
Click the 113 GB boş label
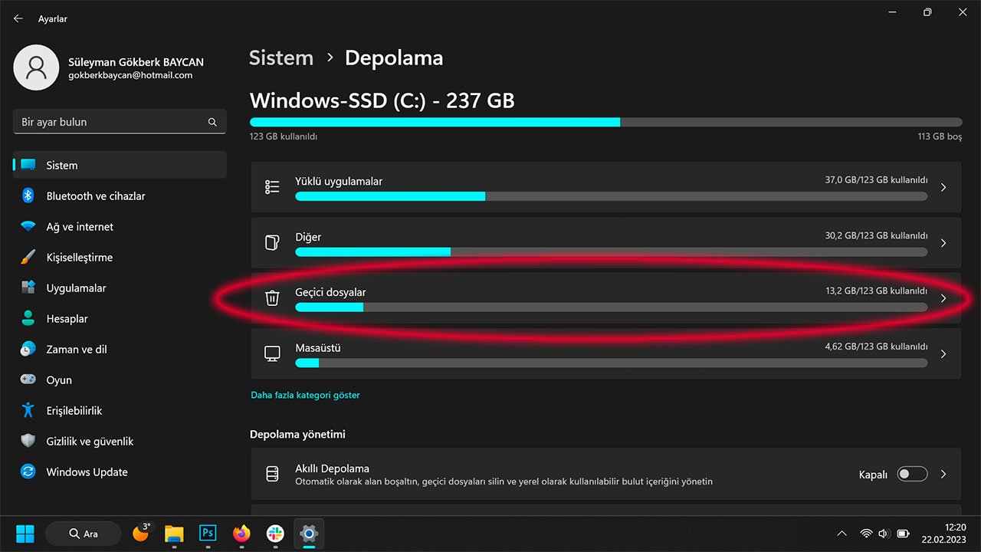coord(940,136)
